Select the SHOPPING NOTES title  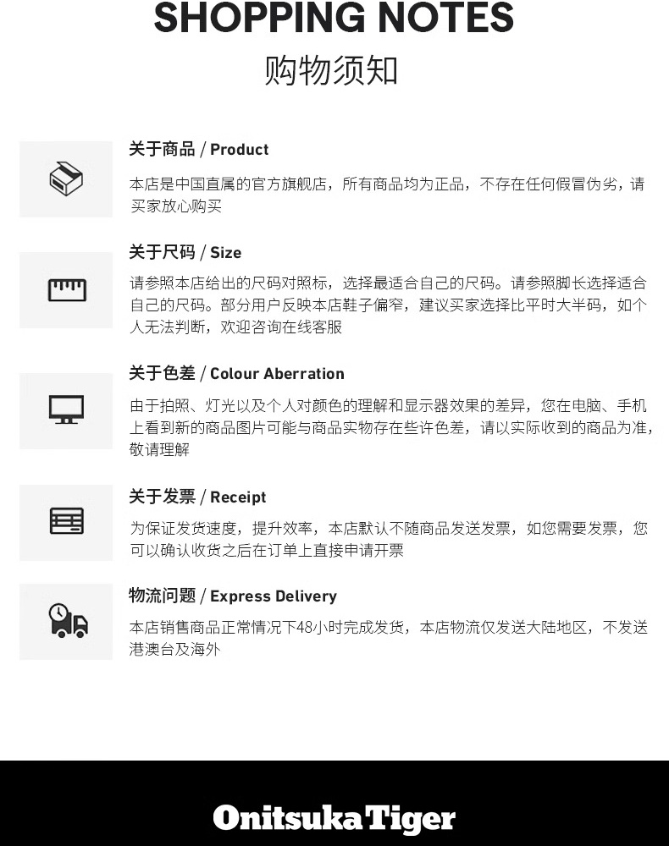(x=334, y=18)
